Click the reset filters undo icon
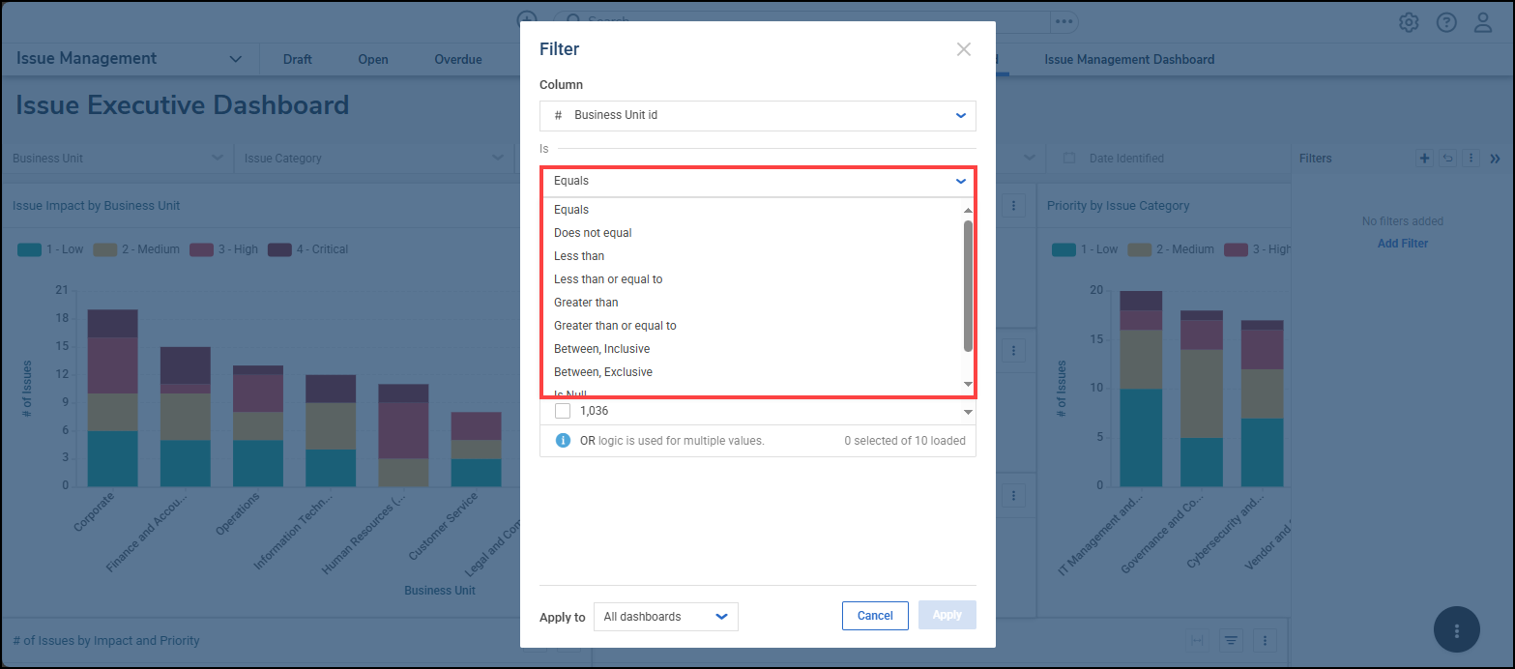Viewport: 1515px width, 669px height. [1446, 158]
